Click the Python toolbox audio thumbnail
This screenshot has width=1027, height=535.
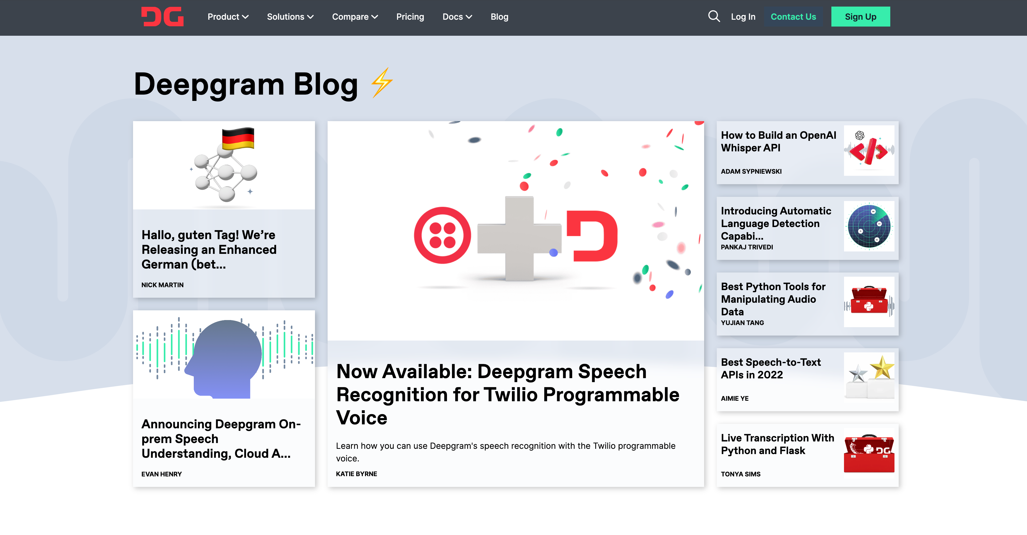point(869,302)
